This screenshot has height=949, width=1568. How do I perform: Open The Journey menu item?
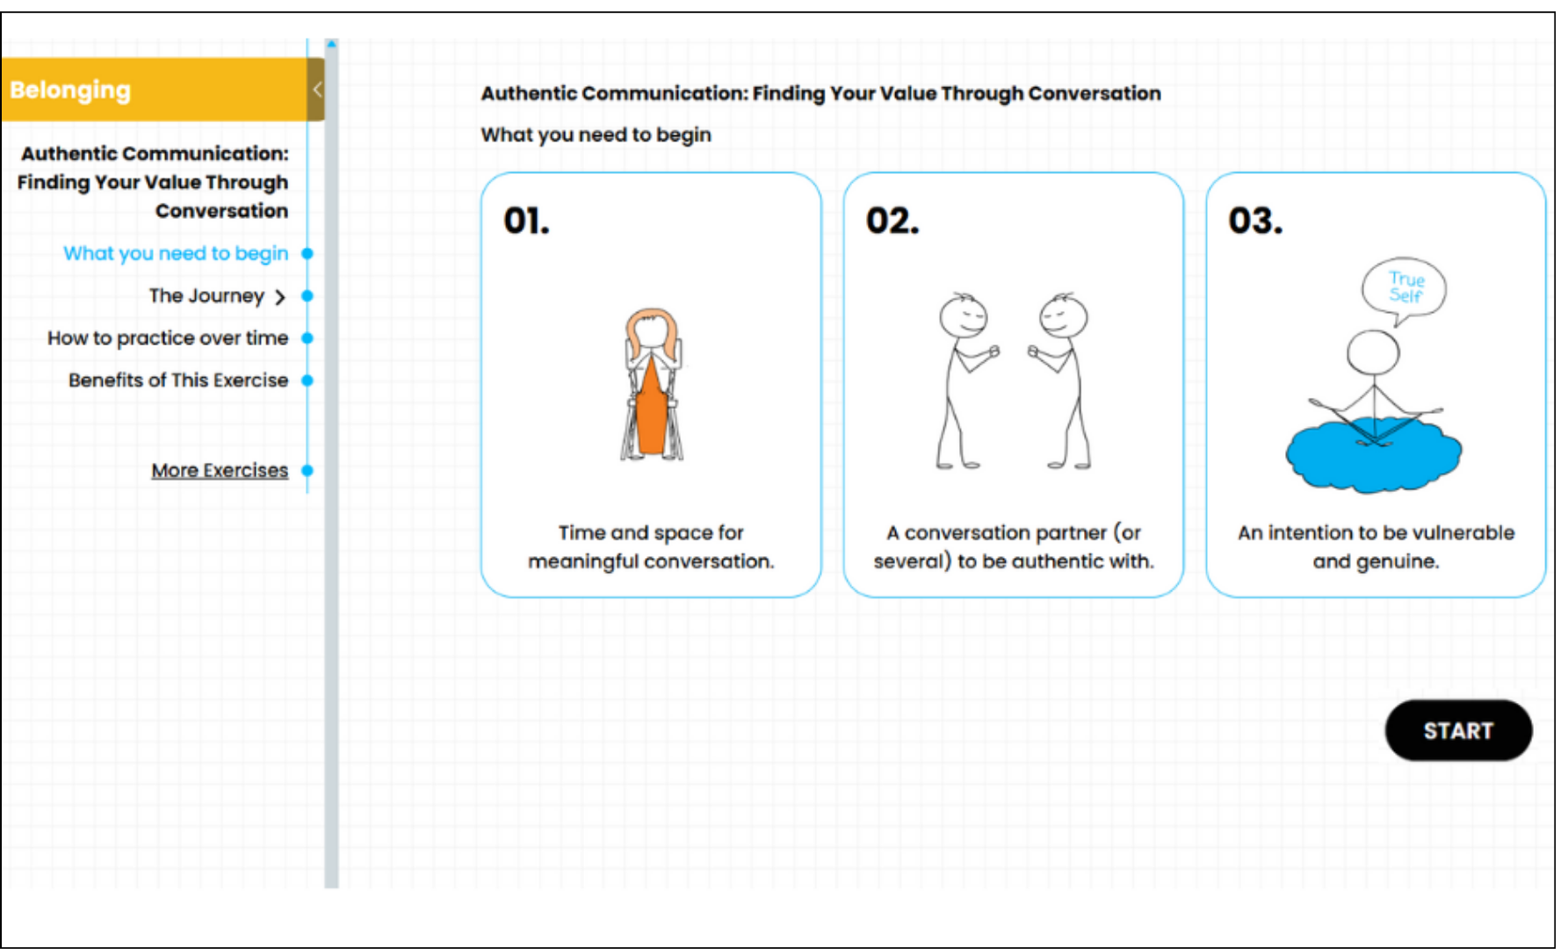tap(206, 296)
